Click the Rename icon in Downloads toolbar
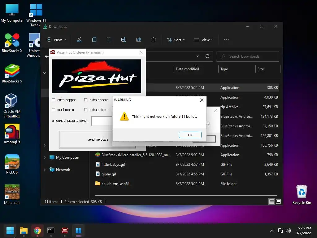The height and width of the screenshot is (238, 317). [124, 40]
